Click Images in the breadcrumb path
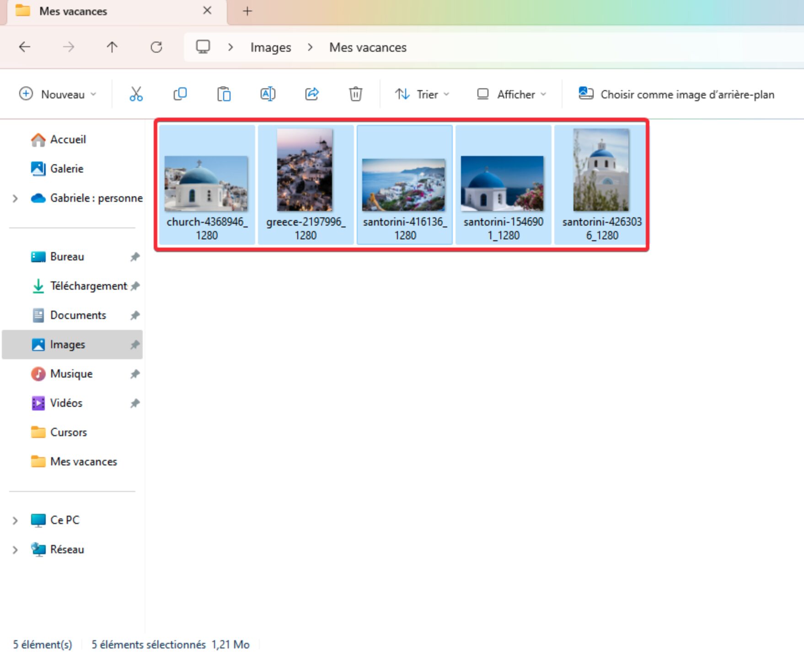Image resolution: width=804 pixels, height=653 pixels. 271,47
